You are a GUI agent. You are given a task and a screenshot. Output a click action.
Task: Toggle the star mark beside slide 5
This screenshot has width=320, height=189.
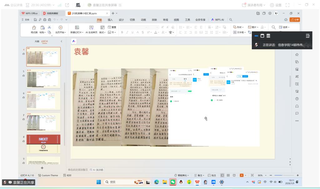coord(23,75)
